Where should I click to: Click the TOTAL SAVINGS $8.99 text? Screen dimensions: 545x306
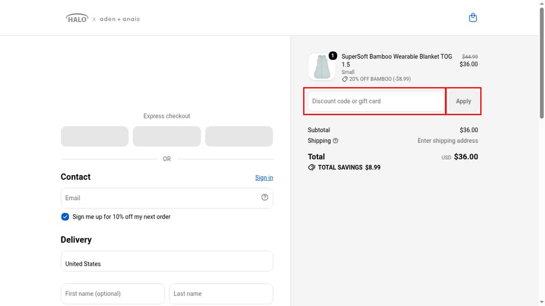(x=349, y=168)
